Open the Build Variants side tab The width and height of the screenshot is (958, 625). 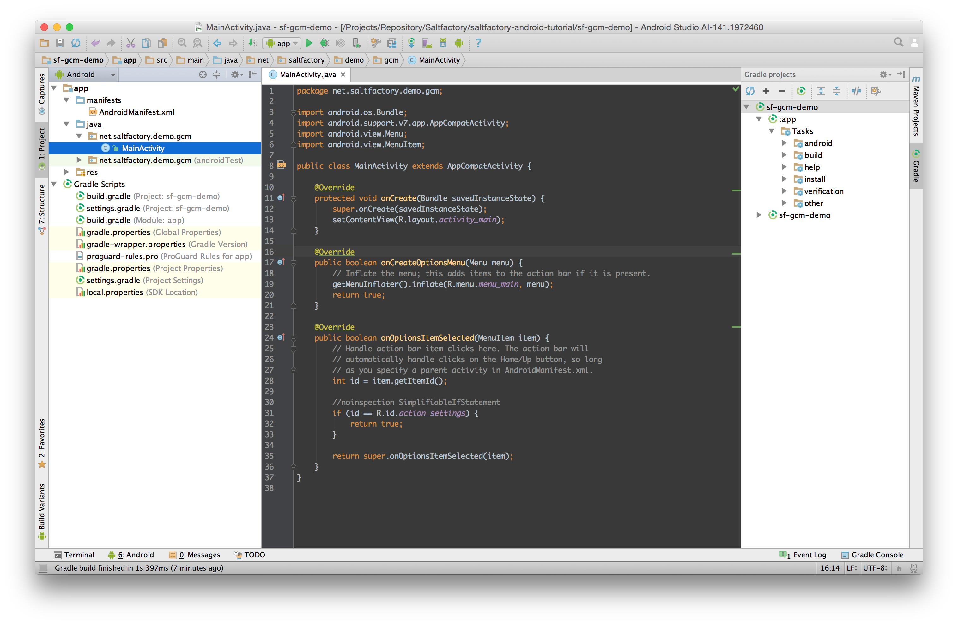[42, 512]
